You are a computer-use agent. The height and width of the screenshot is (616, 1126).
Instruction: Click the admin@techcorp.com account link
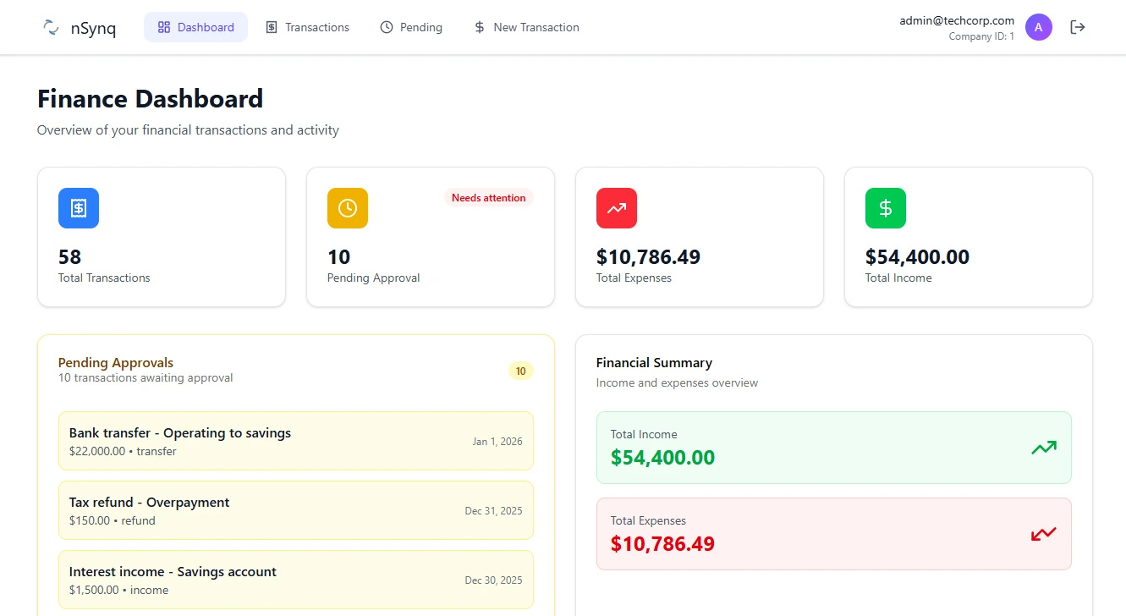point(956,20)
